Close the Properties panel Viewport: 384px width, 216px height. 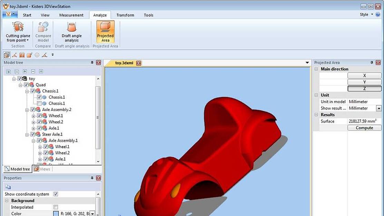click(x=98, y=178)
